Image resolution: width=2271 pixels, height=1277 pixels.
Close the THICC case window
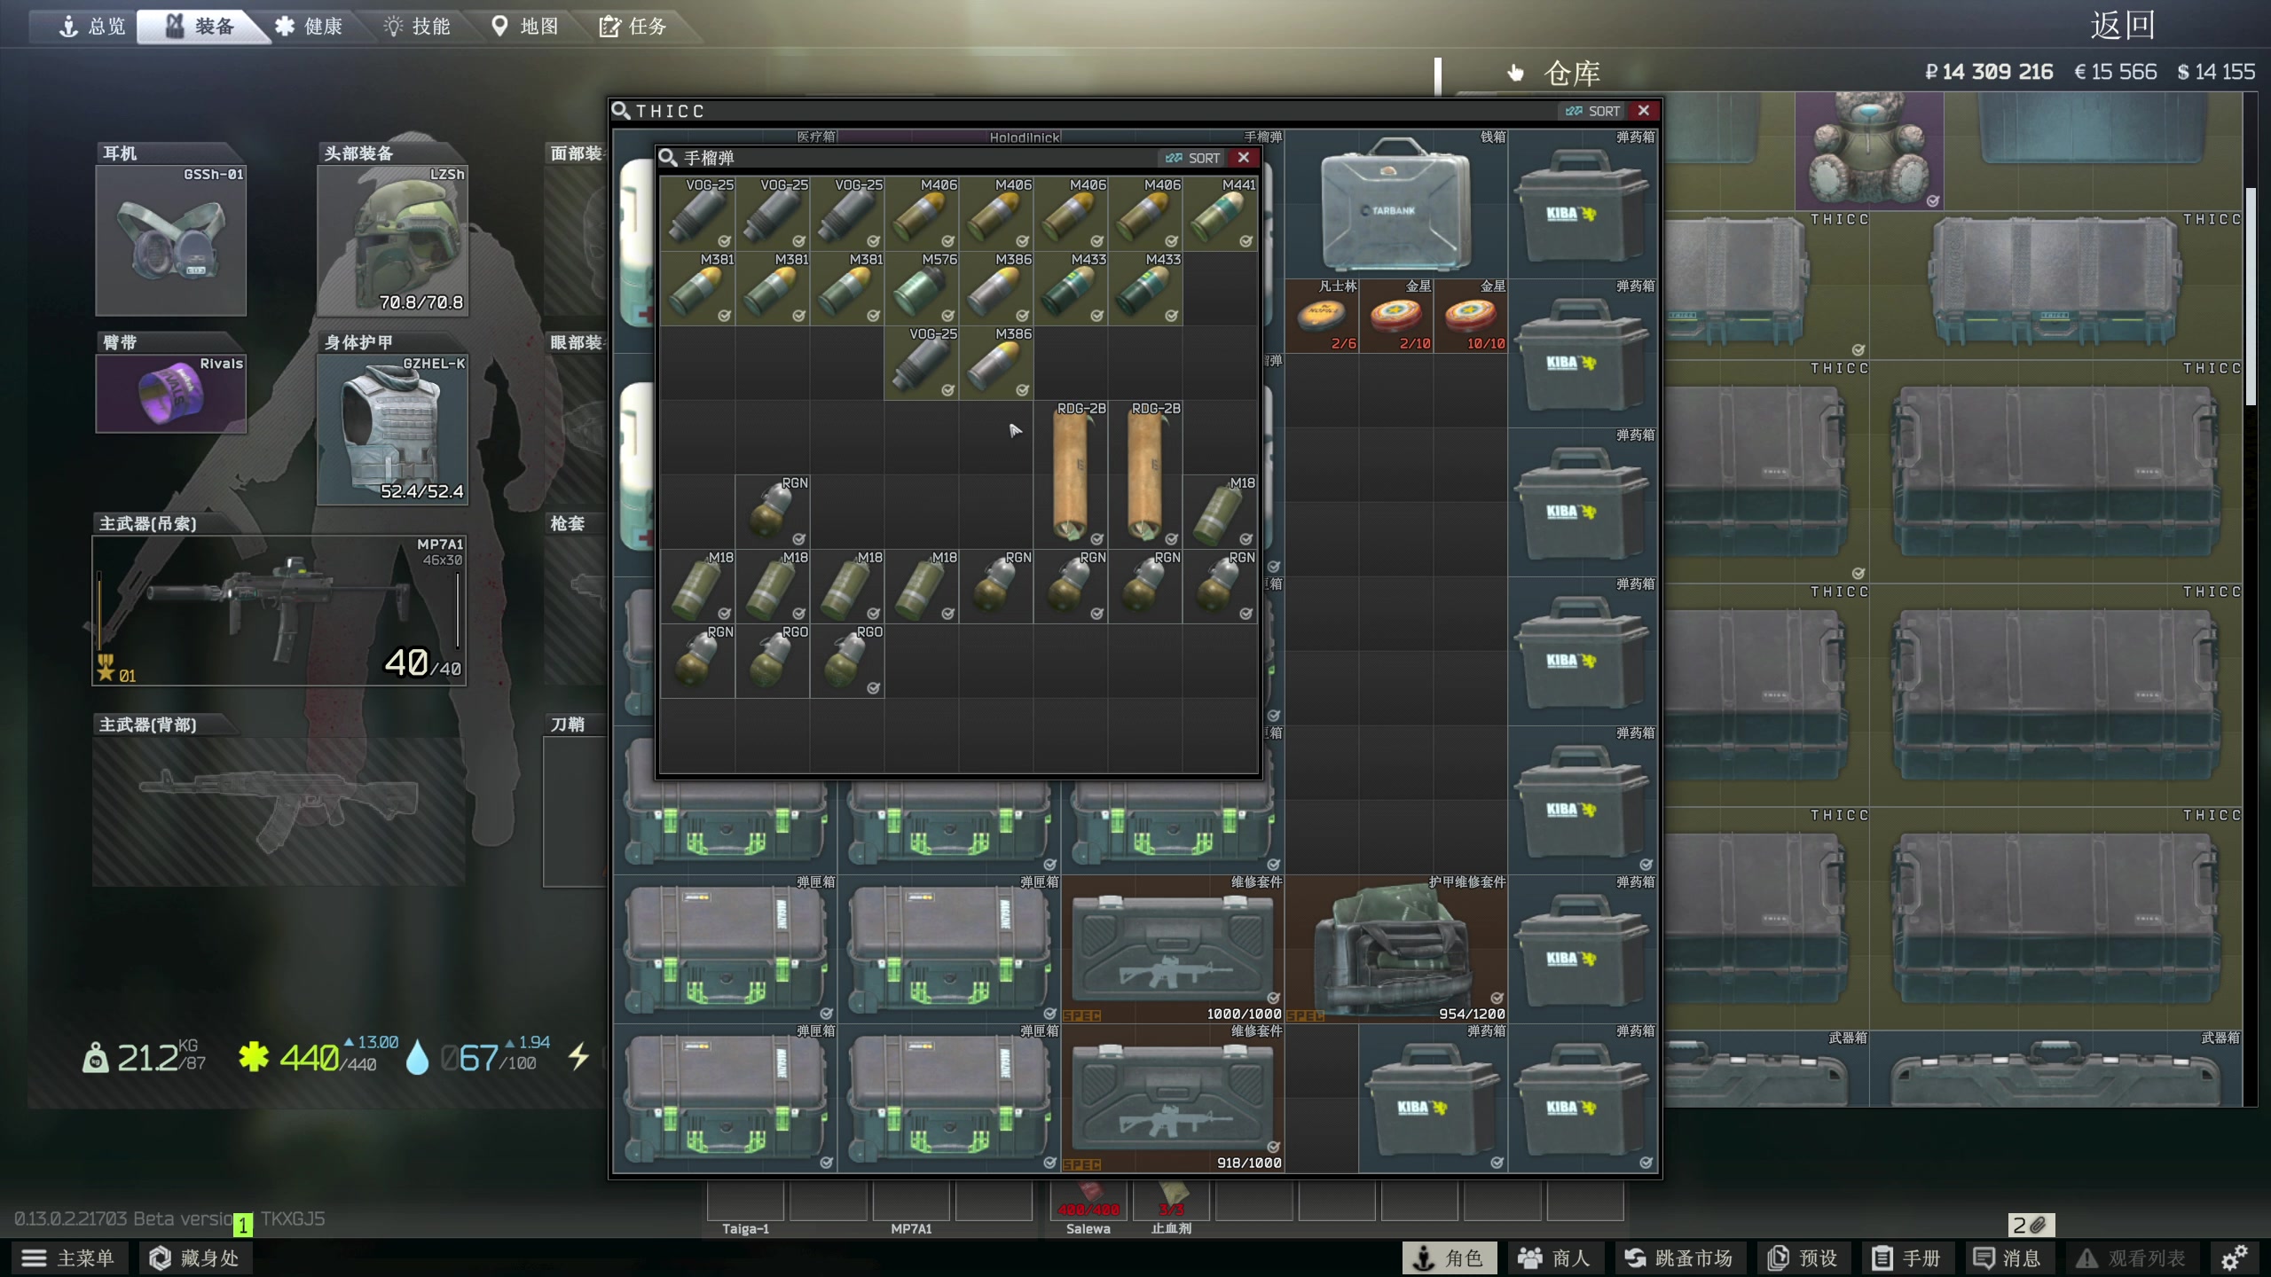click(x=1644, y=111)
